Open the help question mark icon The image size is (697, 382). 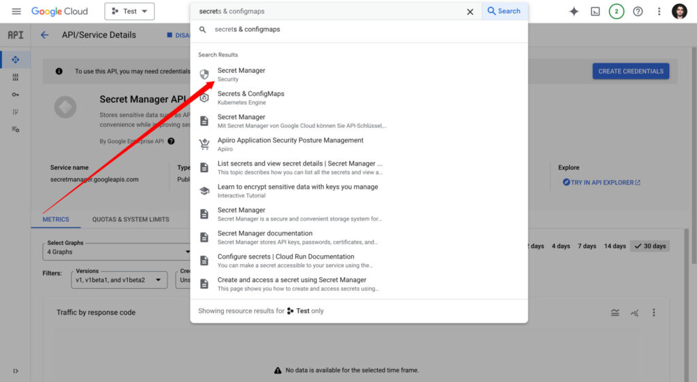pyautogui.click(x=638, y=12)
